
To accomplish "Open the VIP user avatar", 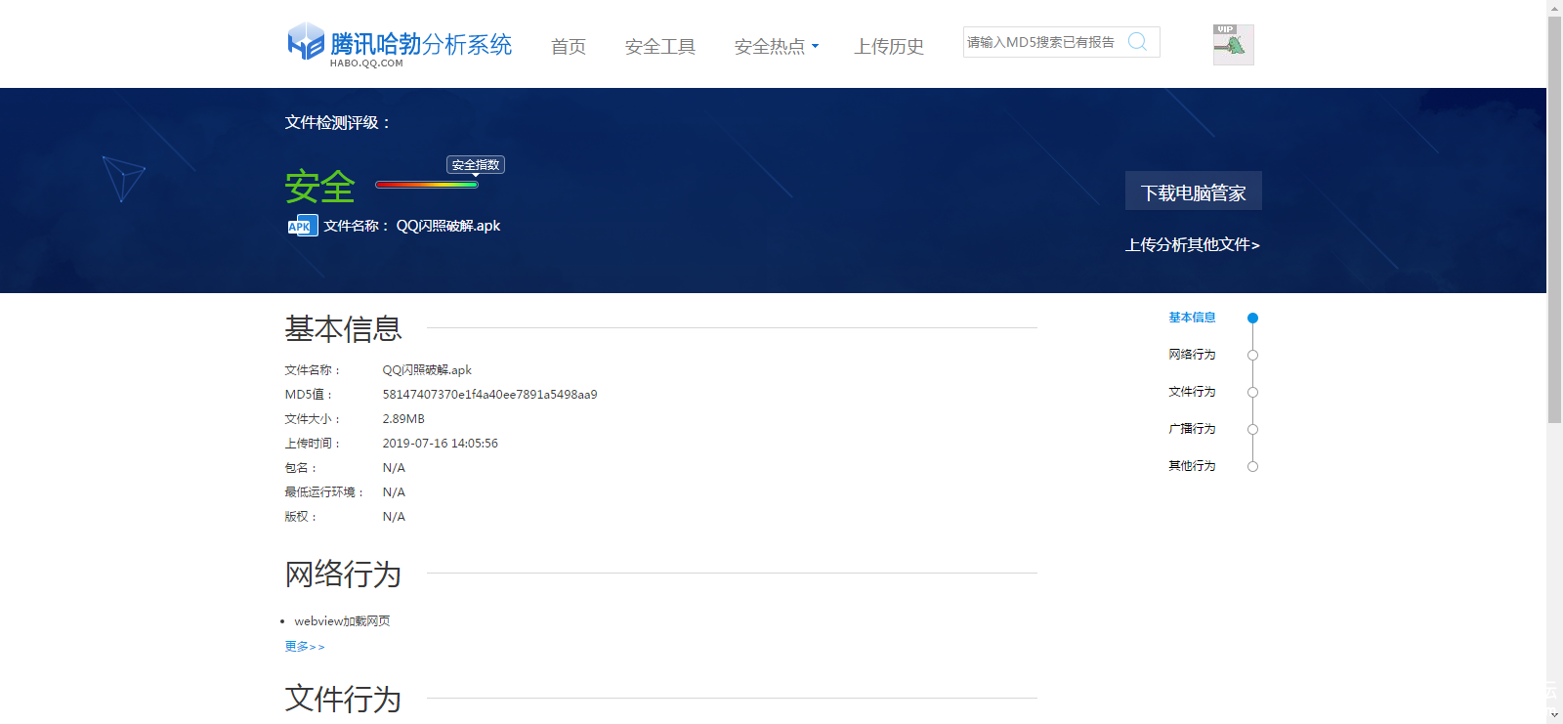I will [x=1233, y=45].
